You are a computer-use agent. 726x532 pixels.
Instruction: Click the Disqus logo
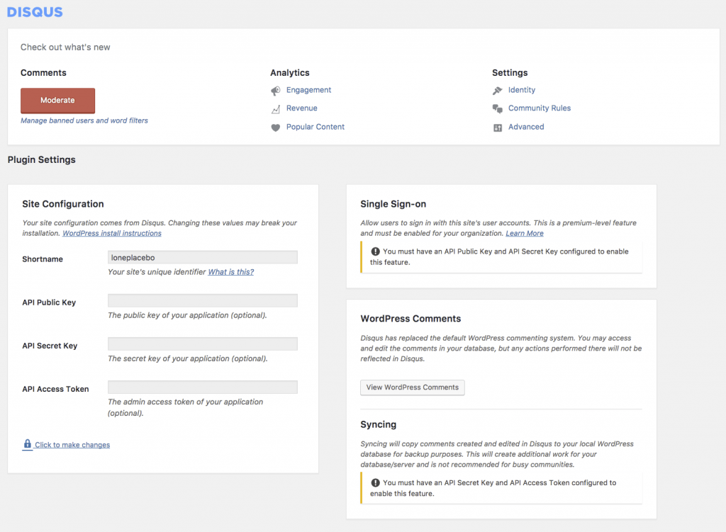pyautogui.click(x=35, y=12)
